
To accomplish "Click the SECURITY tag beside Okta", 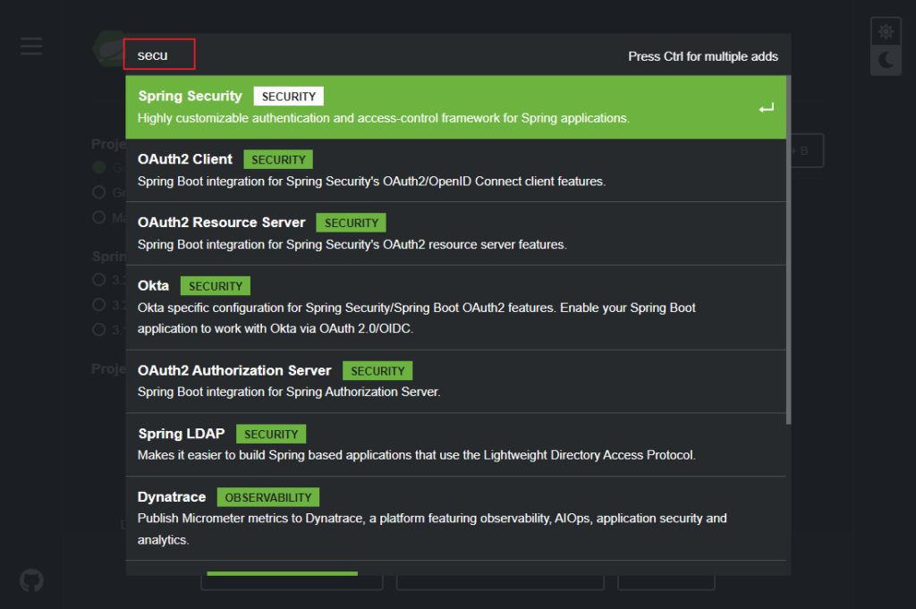I will [x=215, y=286].
